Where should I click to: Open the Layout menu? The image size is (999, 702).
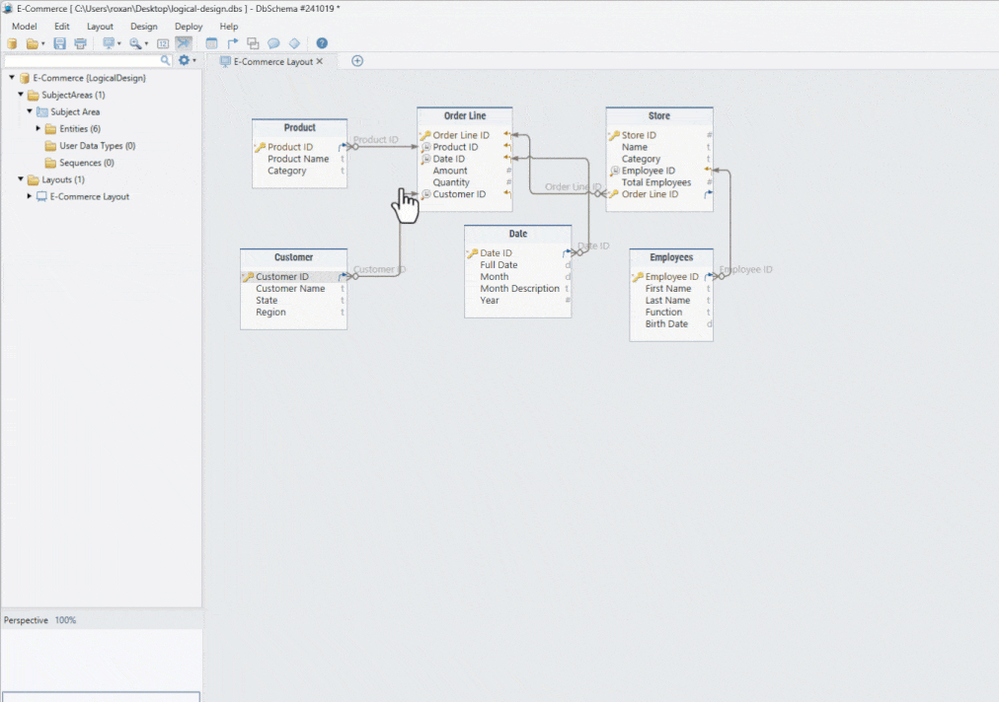click(100, 26)
